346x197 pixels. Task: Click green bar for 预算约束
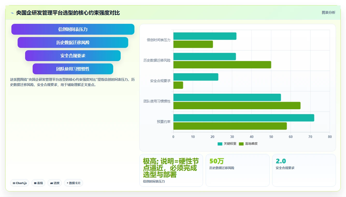[x=230, y=126]
